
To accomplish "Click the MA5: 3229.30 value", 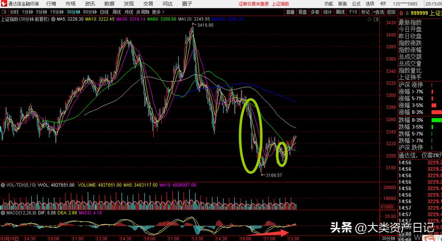I will (71, 19).
